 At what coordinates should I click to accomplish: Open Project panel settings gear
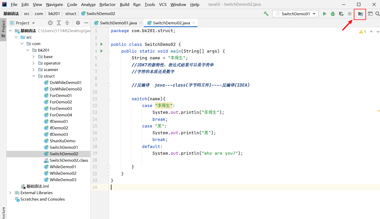coord(78,23)
